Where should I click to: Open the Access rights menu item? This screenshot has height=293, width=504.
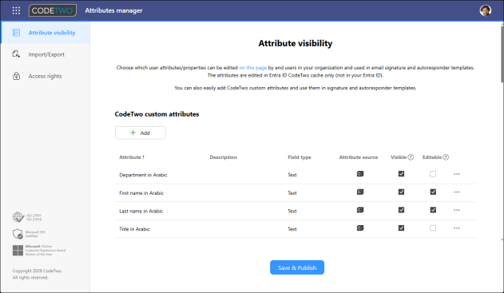pyautogui.click(x=46, y=76)
